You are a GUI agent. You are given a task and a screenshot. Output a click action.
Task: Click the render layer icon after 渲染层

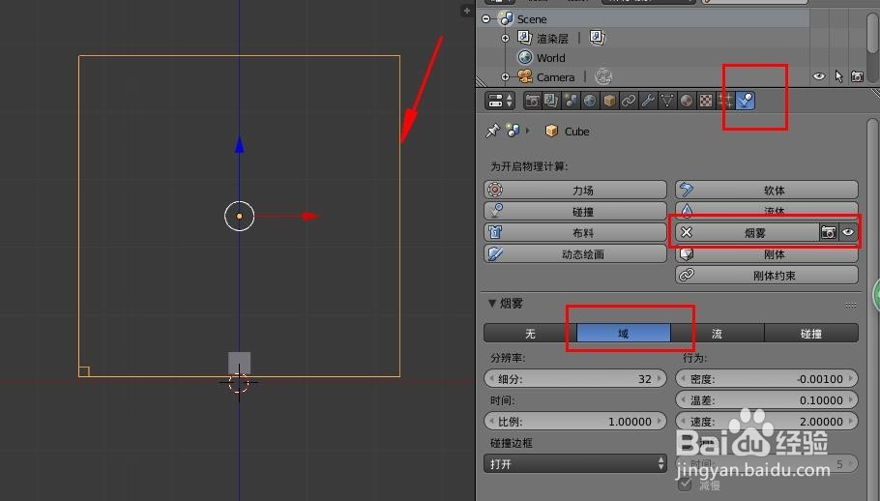[598, 38]
